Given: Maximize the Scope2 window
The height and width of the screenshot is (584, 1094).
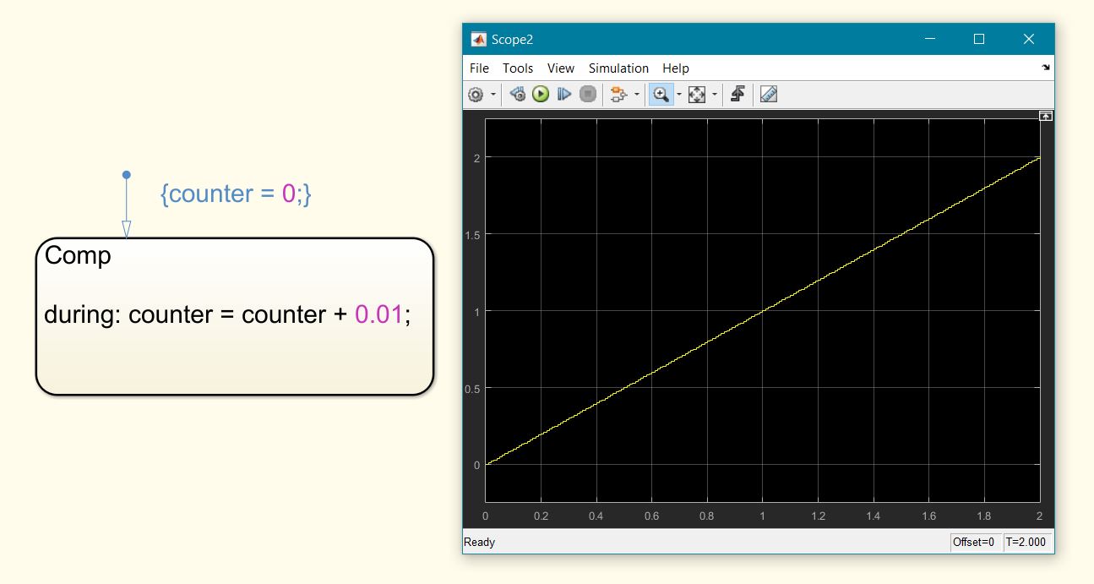Looking at the screenshot, I should tap(979, 39).
